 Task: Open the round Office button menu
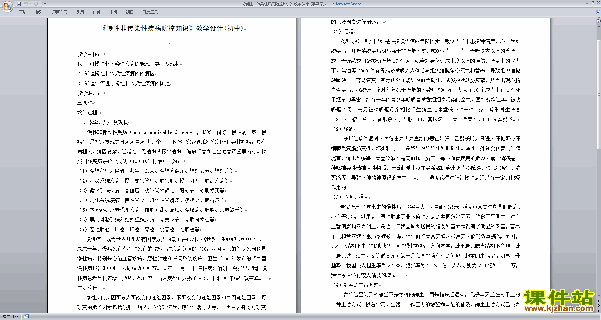[x=7, y=6]
